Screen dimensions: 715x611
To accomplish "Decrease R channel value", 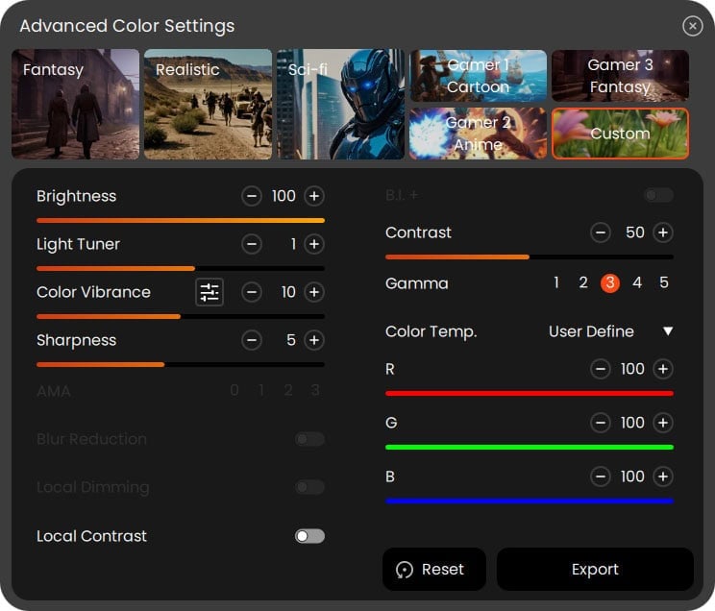I will point(600,369).
